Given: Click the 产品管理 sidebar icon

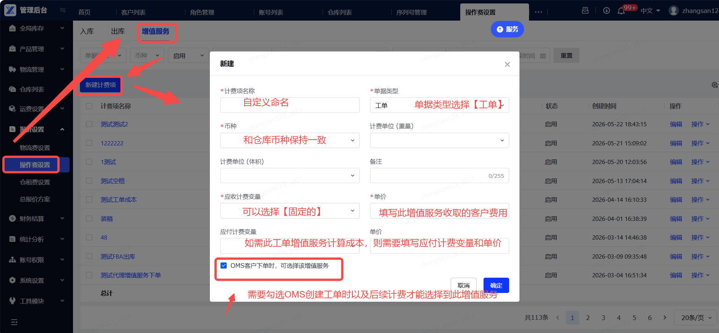Looking at the screenshot, I should (x=12, y=49).
